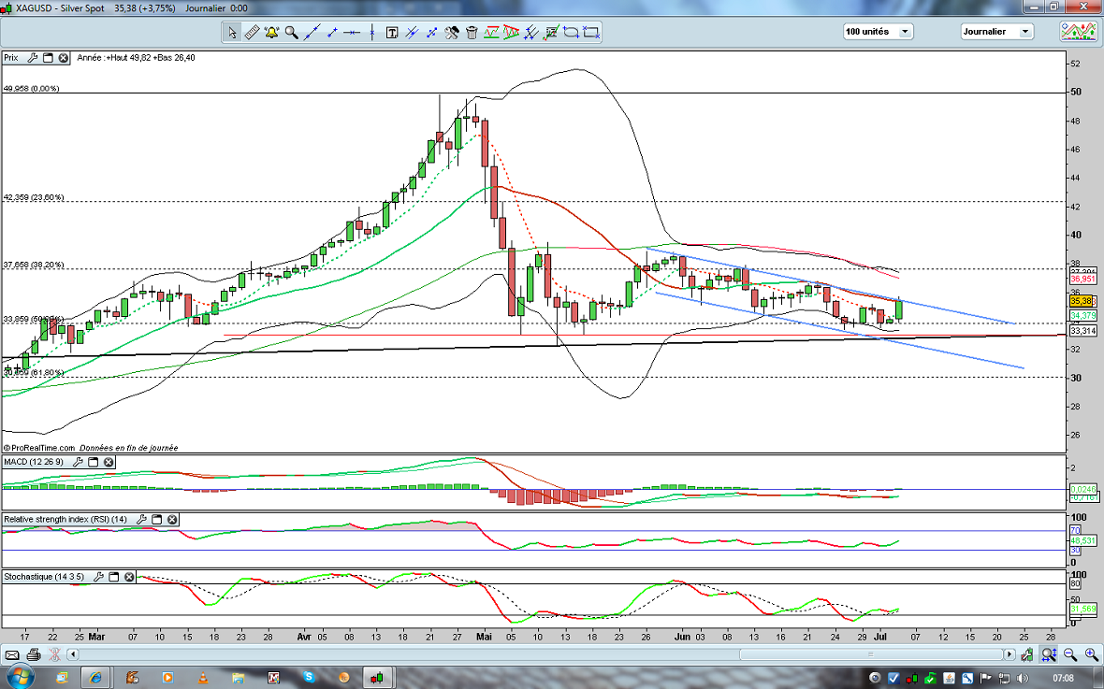Select the text annotation tool
Image resolution: width=1104 pixels, height=689 pixels.
click(391, 33)
